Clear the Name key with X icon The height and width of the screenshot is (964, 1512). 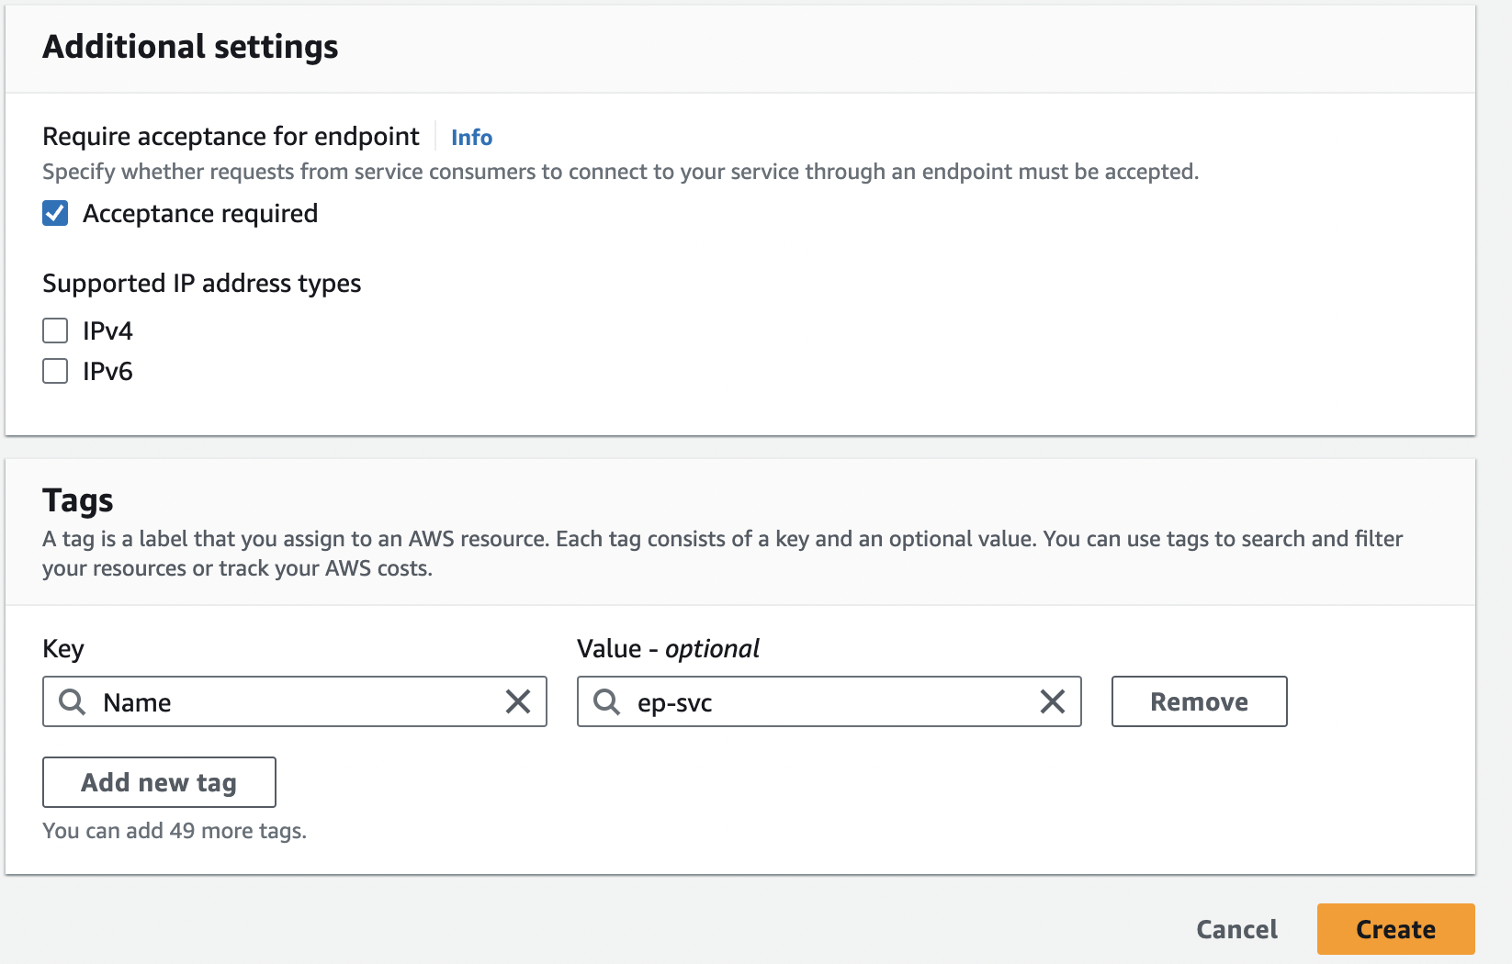tap(518, 702)
